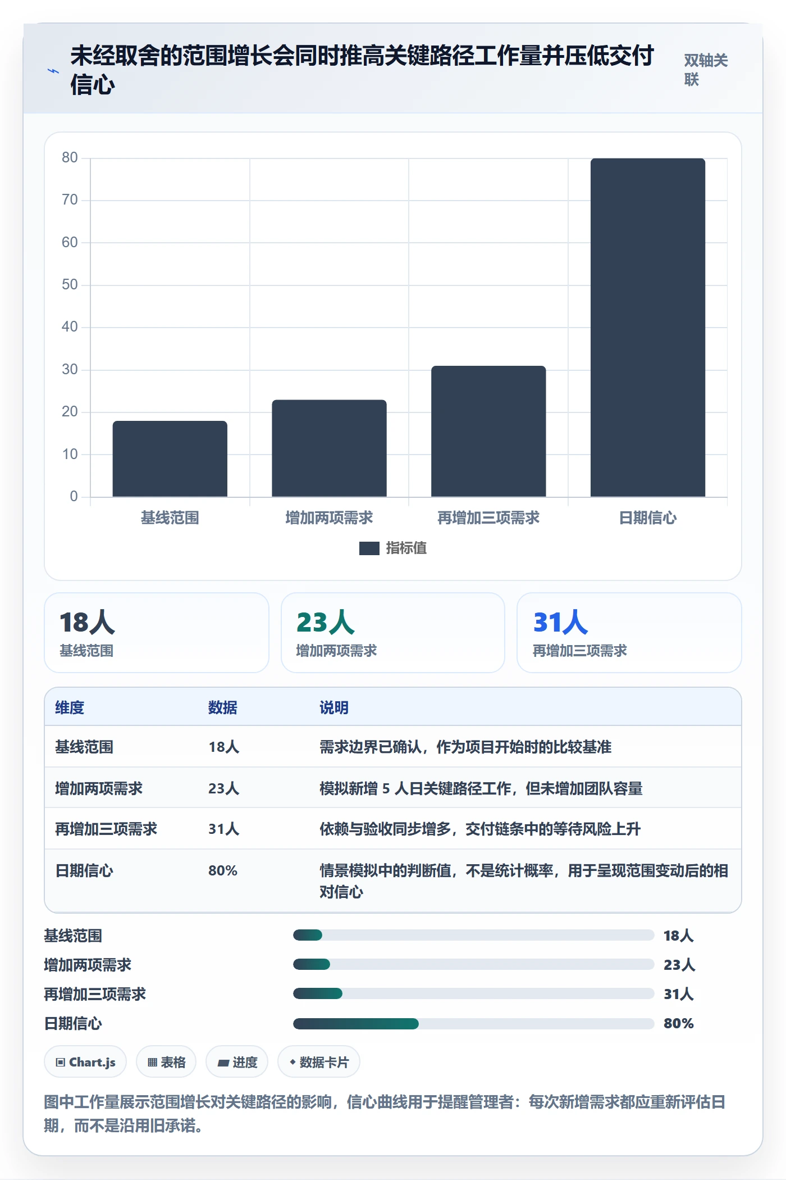Image resolution: width=786 pixels, height=1180 pixels.
Task: Click the 数据 column header
Action: pos(222,707)
